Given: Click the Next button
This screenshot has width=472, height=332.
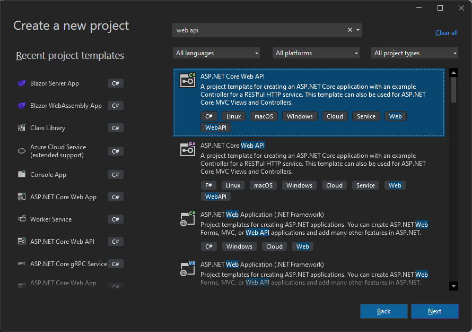Looking at the screenshot, I should (435, 311).
